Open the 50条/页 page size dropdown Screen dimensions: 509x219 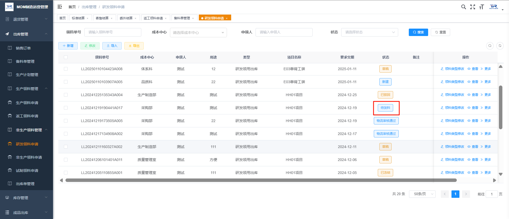[x=422, y=194]
